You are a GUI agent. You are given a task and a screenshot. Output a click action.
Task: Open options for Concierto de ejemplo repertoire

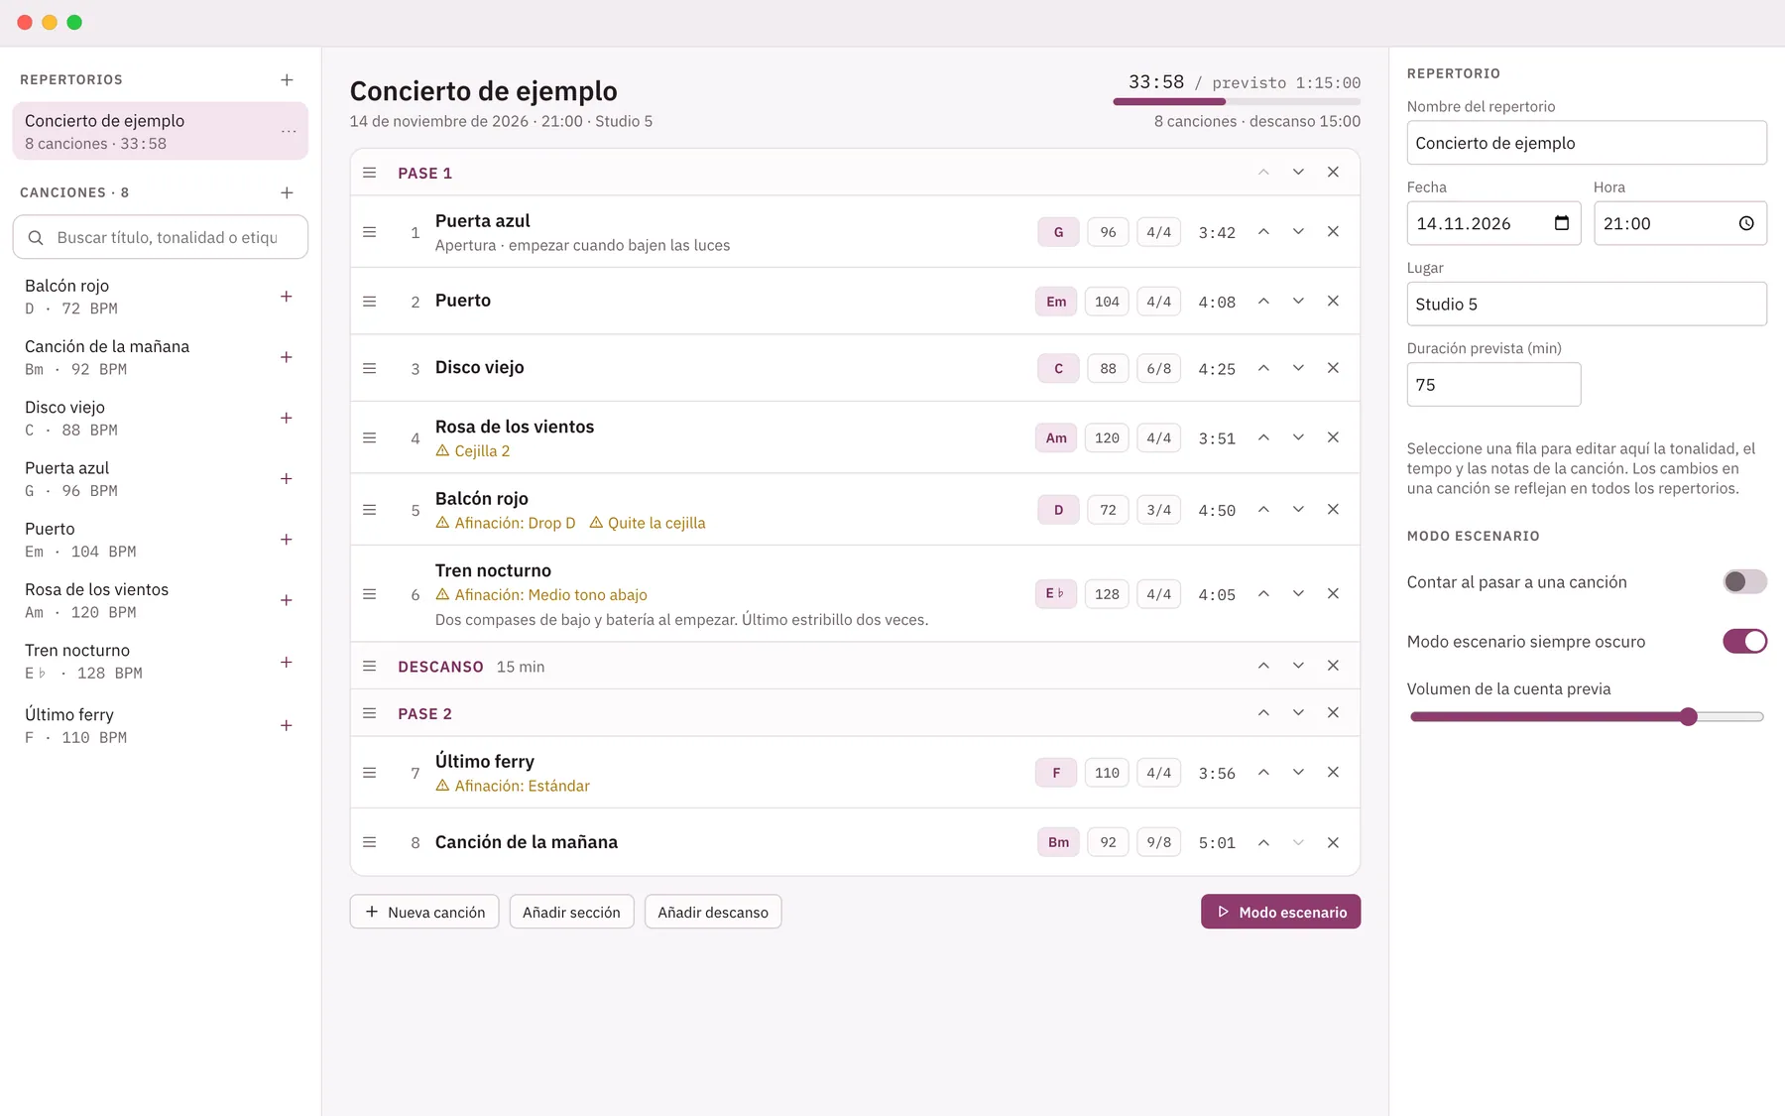coord(289,131)
